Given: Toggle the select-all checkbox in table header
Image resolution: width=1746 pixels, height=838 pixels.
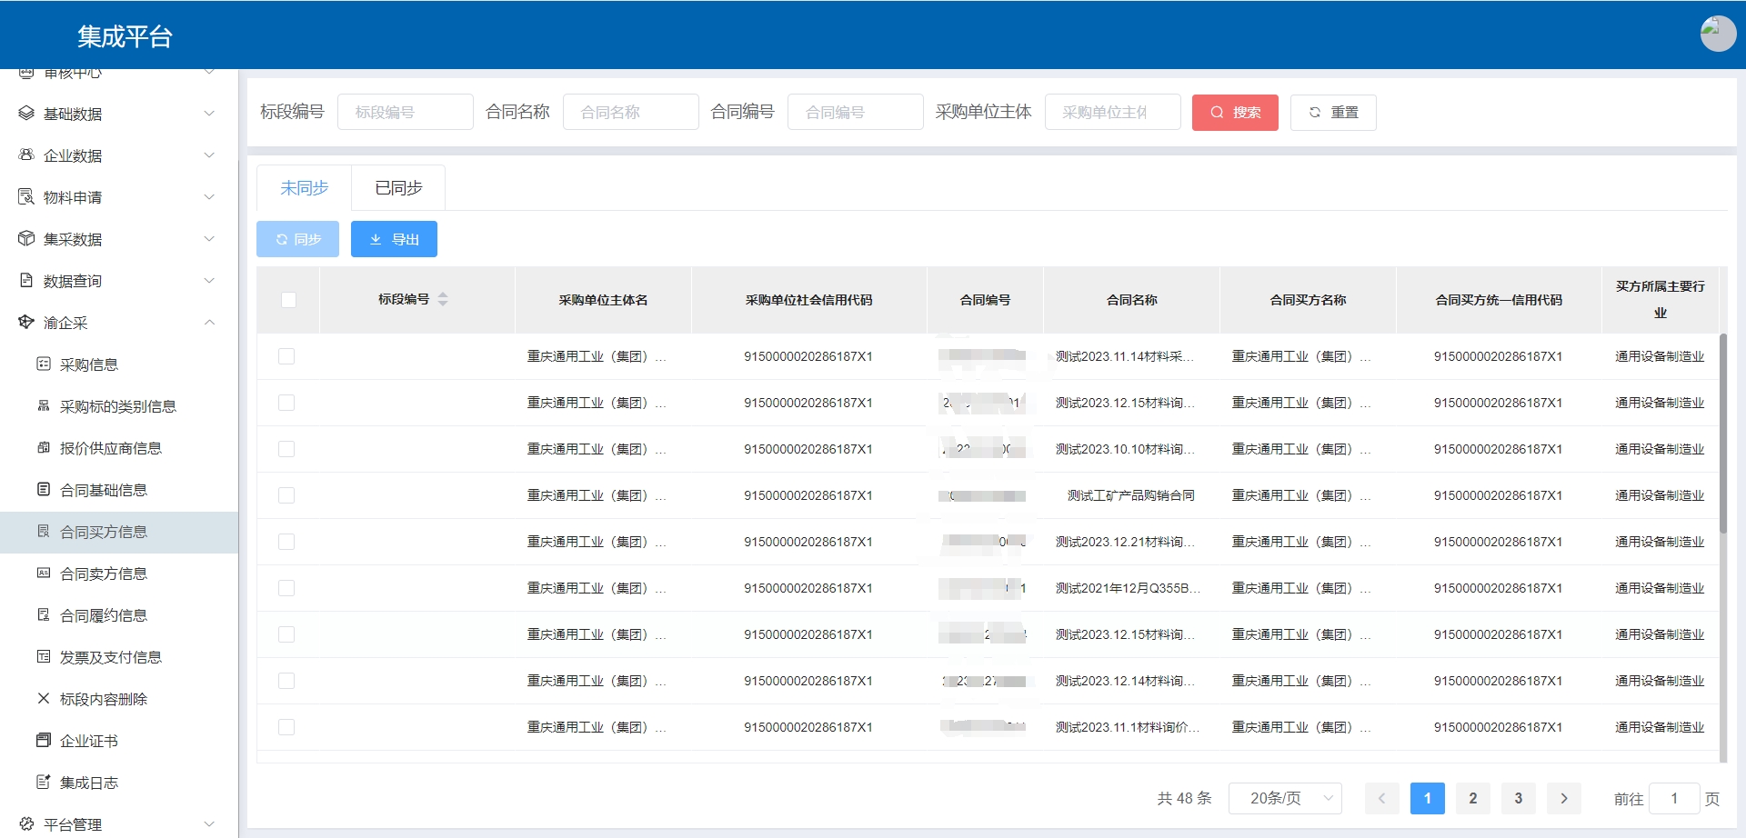Looking at the screenshot, I should coord(288,300).
